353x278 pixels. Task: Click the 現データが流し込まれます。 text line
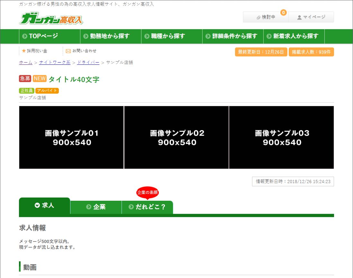(x=48, y=247)
